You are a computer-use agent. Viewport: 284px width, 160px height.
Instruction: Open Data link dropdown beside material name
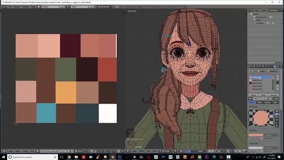(x=276, y=99)
